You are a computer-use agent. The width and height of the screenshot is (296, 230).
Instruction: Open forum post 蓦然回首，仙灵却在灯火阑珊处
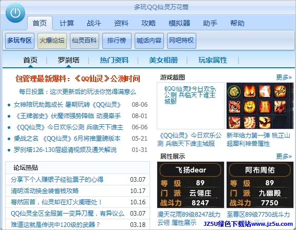tap(56, 202)
